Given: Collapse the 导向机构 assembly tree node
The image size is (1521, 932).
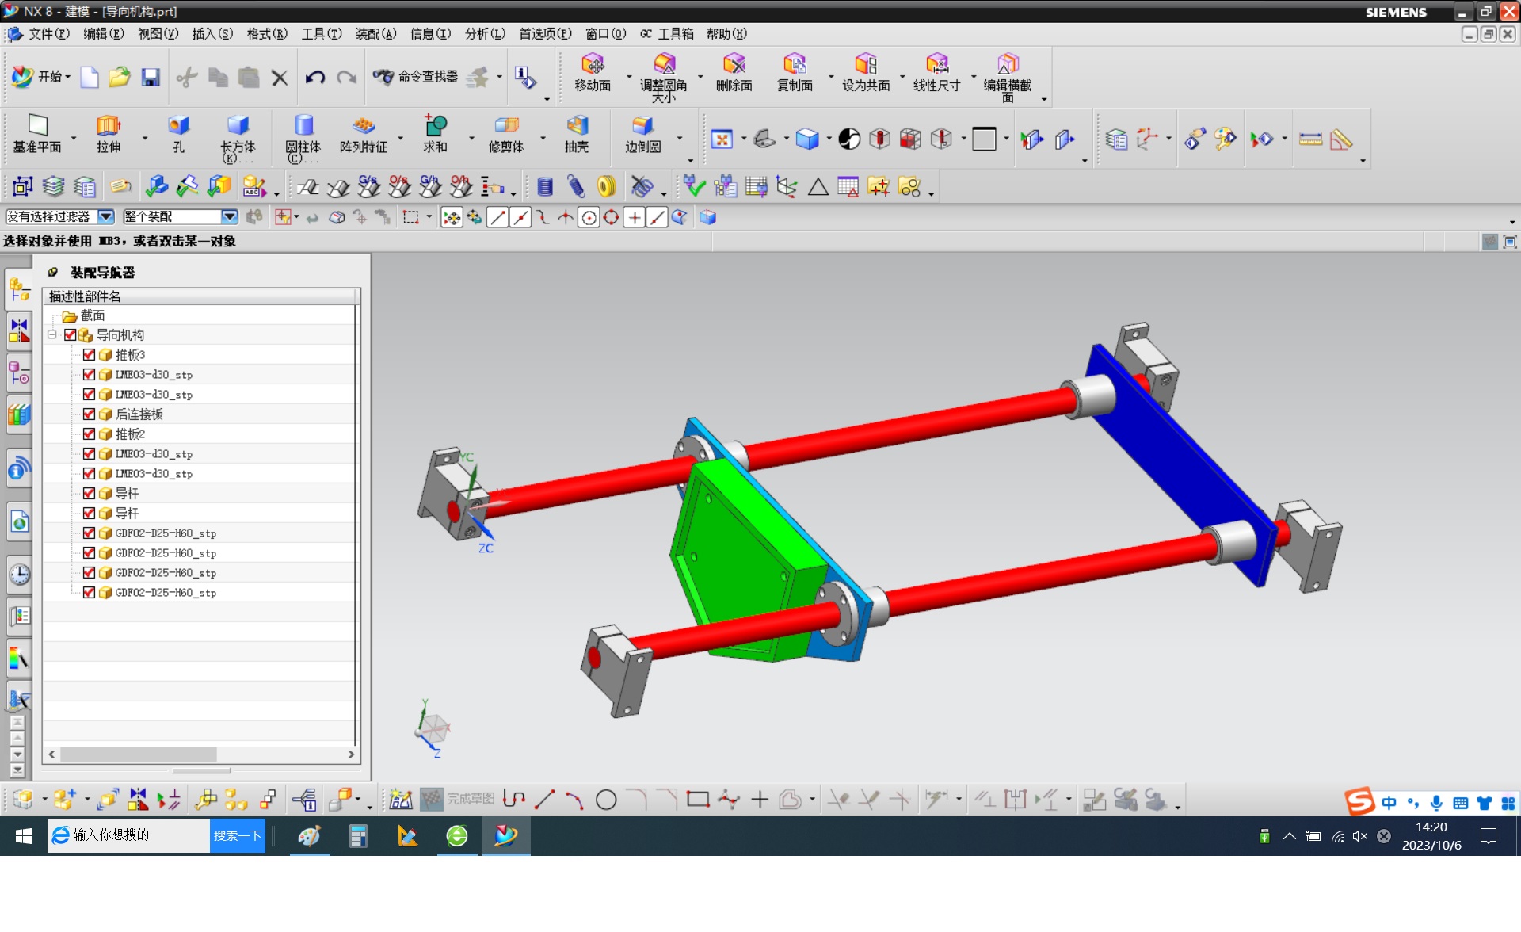Looking at the screenshot, I should click(52, 334).
